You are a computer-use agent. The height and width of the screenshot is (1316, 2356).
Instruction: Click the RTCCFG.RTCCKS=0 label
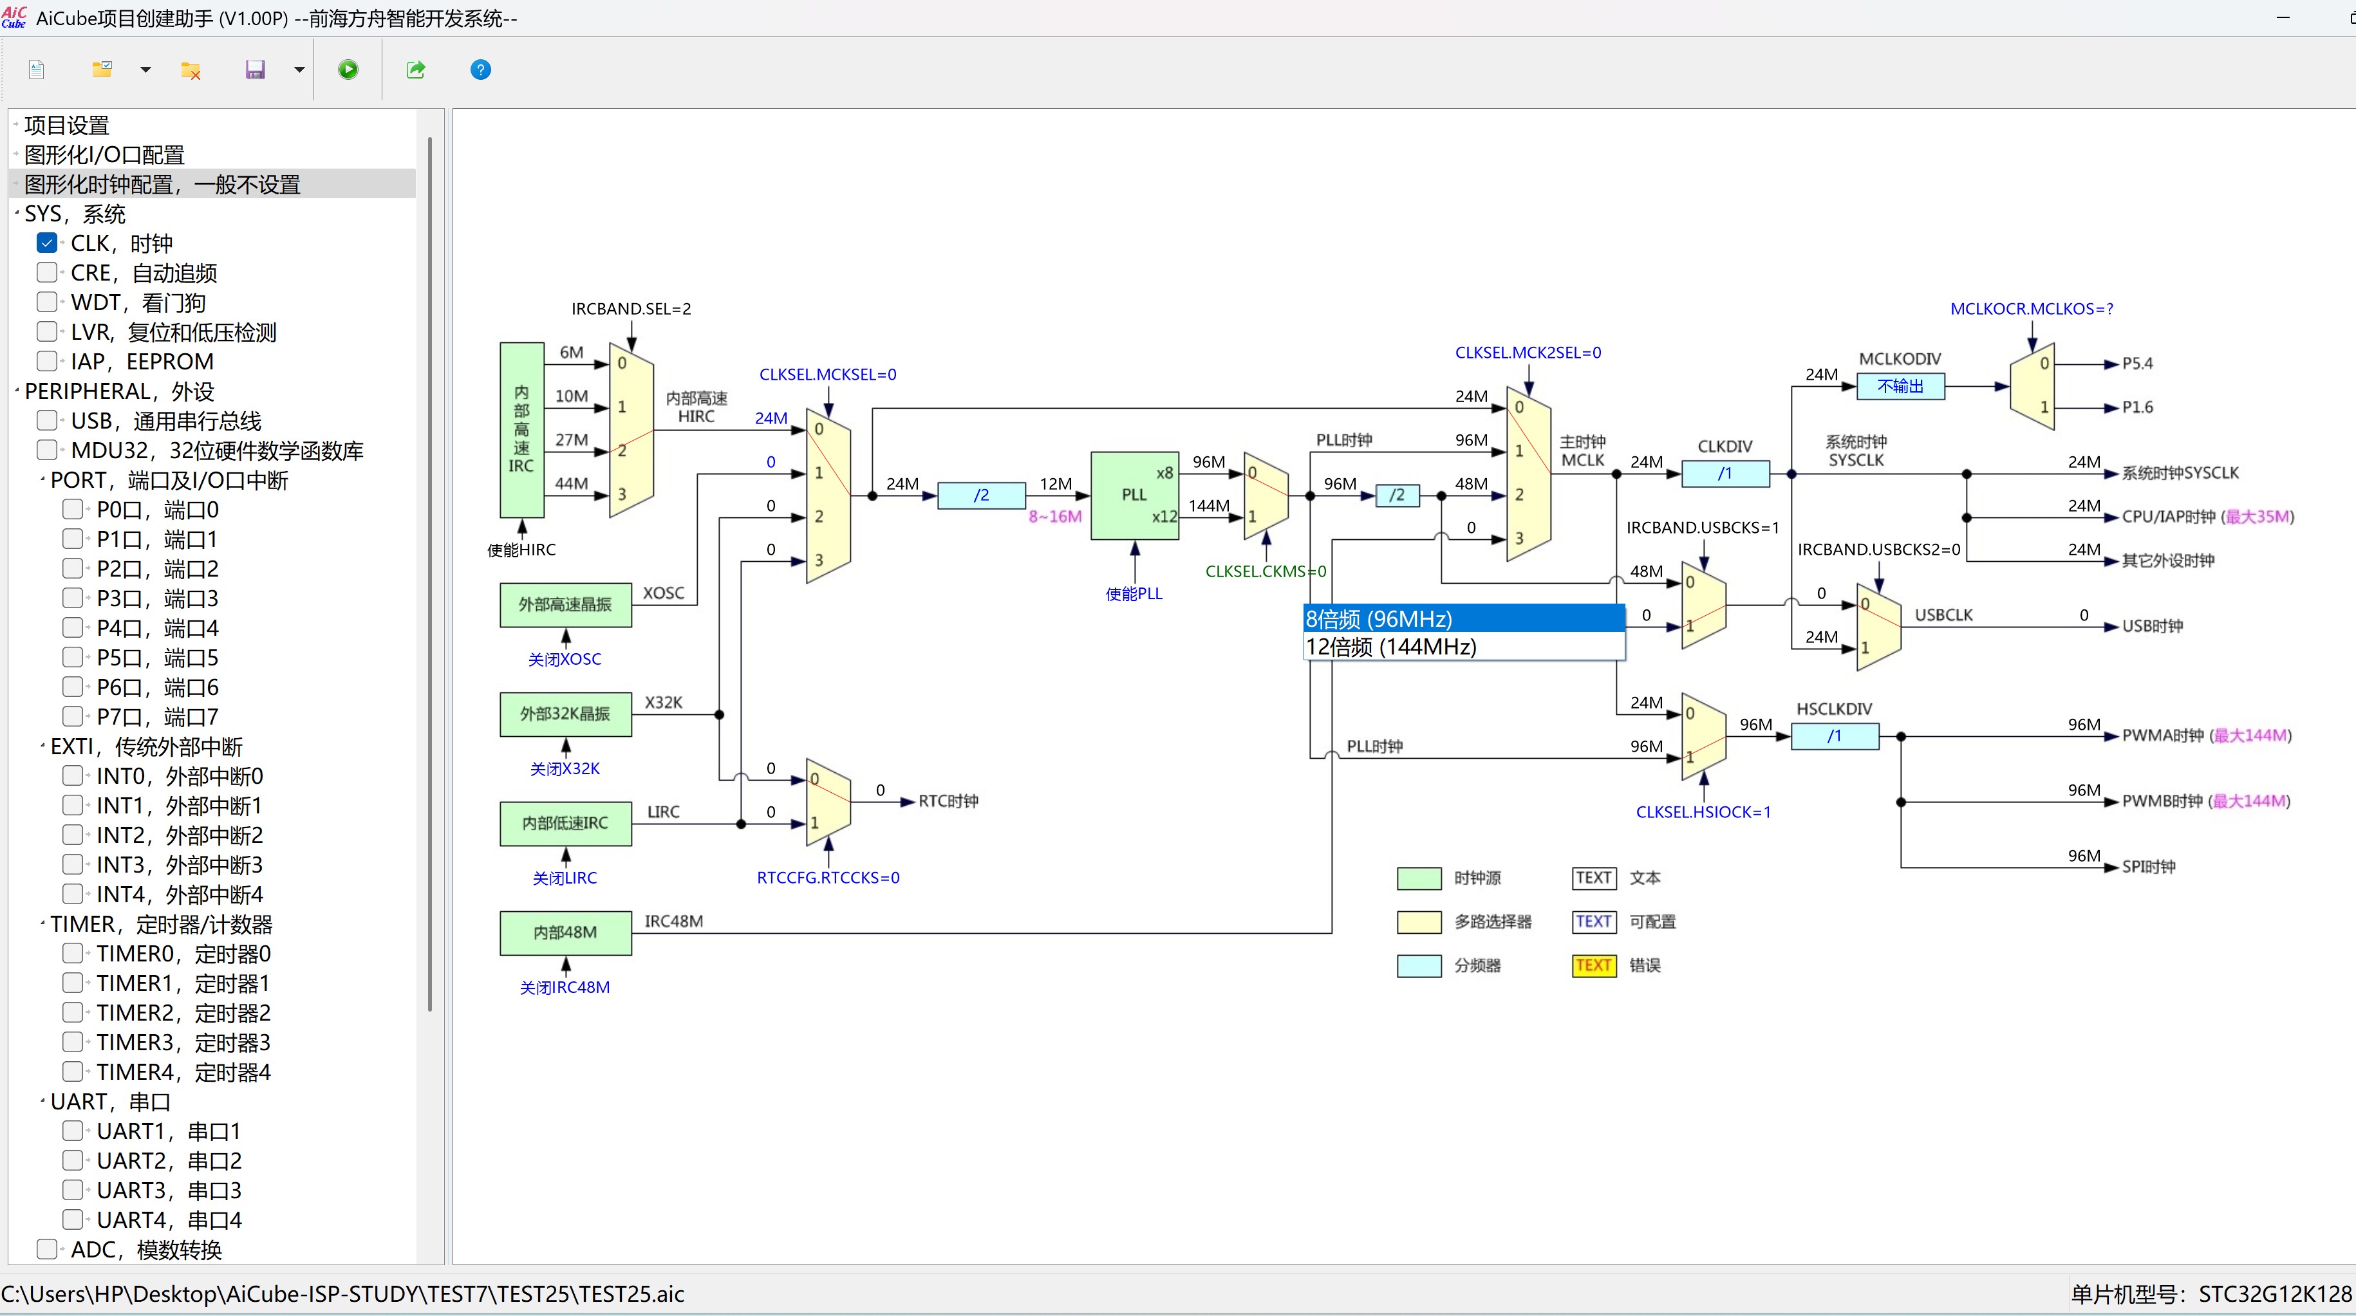(x=828, y=877)
